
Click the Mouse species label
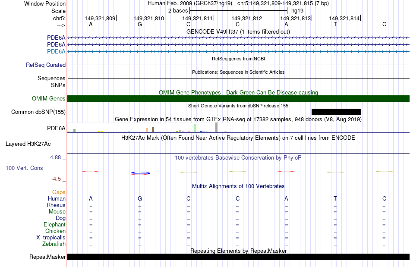(x=57, y=212)
